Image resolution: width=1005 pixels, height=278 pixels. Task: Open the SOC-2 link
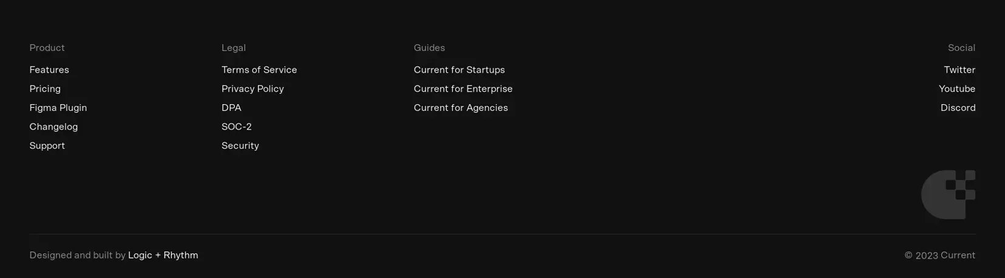pos(237,127)
